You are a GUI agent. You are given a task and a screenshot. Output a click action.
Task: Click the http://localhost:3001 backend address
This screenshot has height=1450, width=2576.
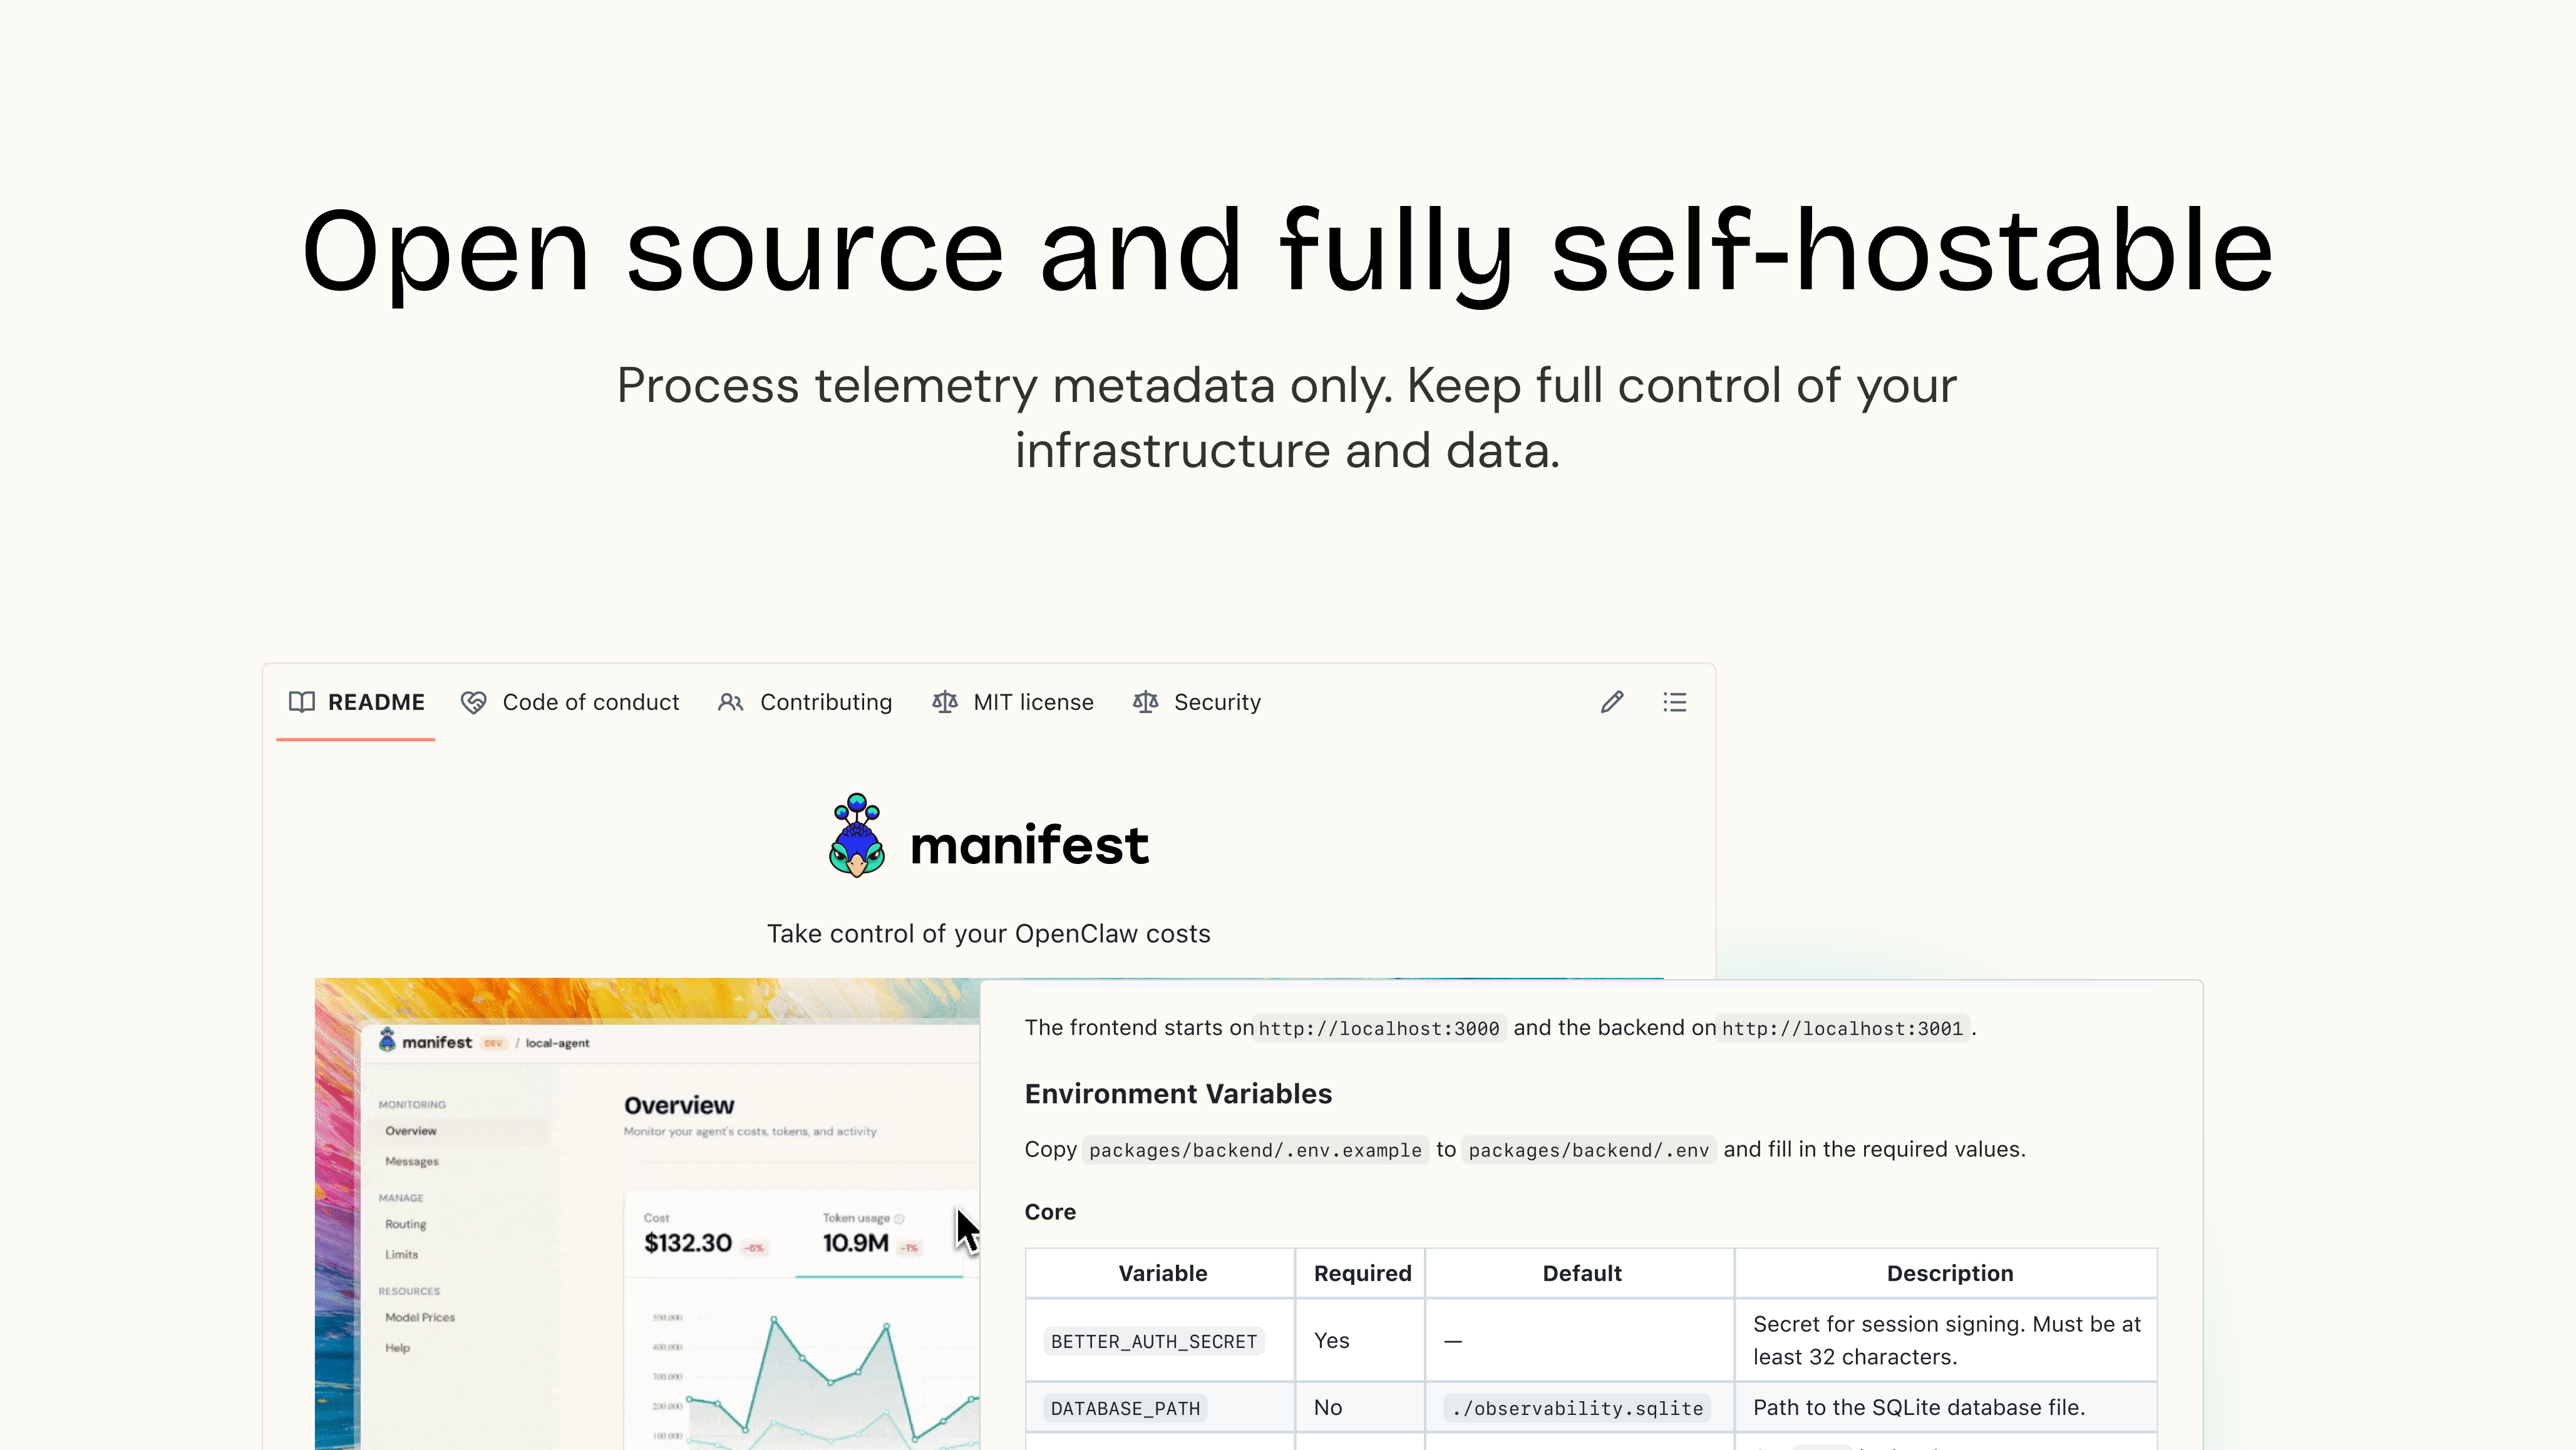1842,1028
